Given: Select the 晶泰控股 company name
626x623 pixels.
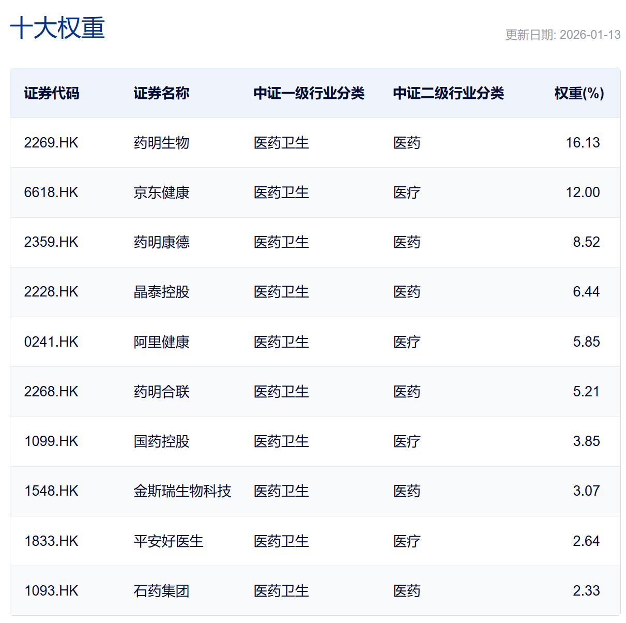Looking at the screenshot, I should coord(161,291).
